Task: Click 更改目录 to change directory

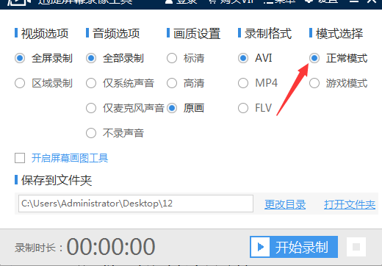Action: (285, 204)
